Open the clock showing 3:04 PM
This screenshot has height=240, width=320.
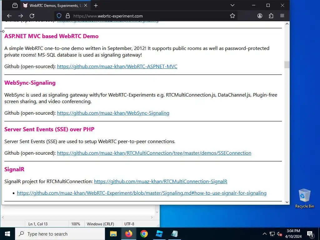coord(293,234)
